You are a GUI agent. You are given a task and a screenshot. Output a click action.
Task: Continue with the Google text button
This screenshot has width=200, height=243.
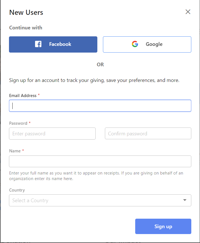coord(147,44)
